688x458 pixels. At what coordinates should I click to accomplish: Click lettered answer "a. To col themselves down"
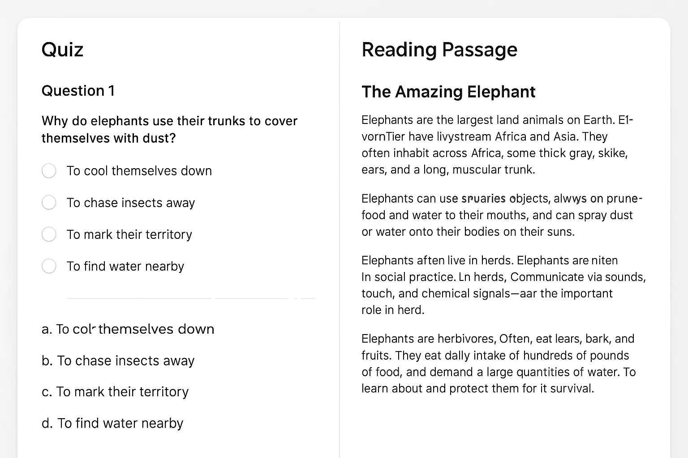[x=128, y=329]
